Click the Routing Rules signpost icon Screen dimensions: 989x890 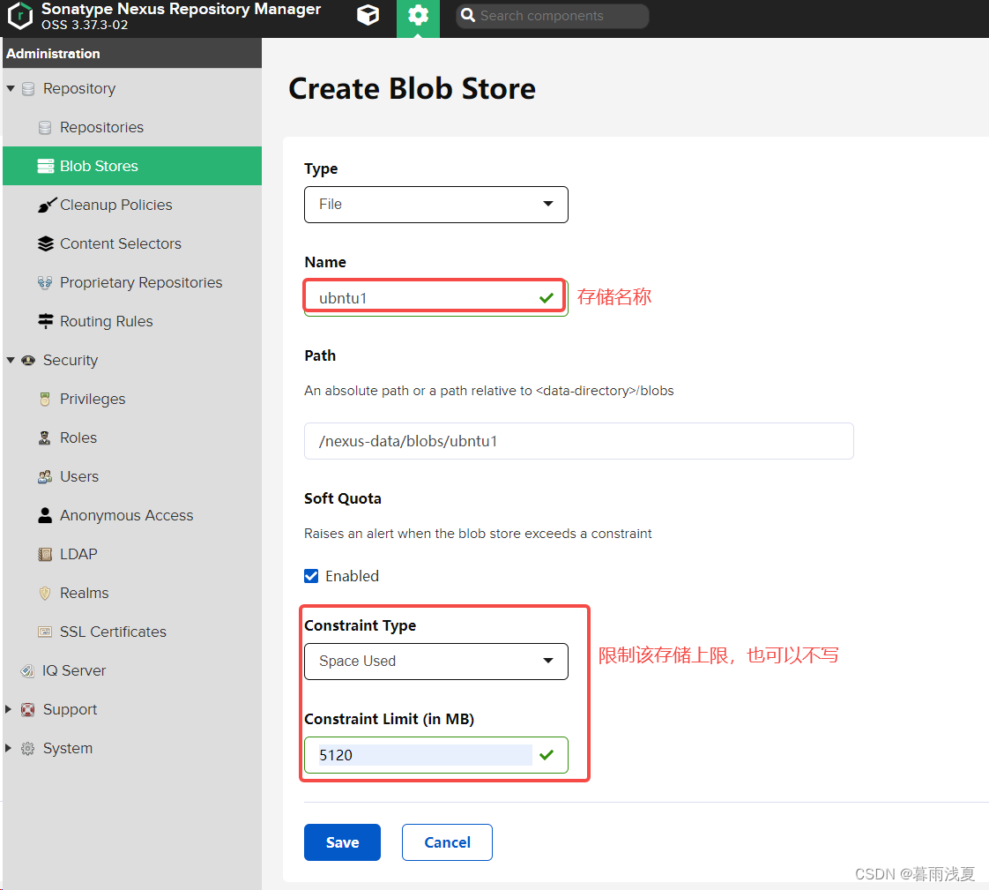point(46,321)
